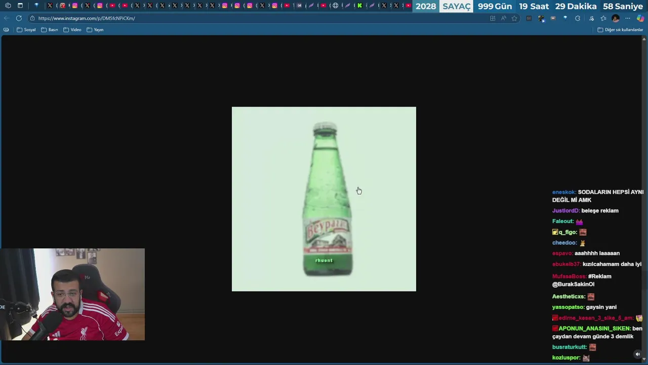Toggle the speaker mute icon bottom right
The height and width of the screenshot is (365, 648).
(x=638, y=354)
